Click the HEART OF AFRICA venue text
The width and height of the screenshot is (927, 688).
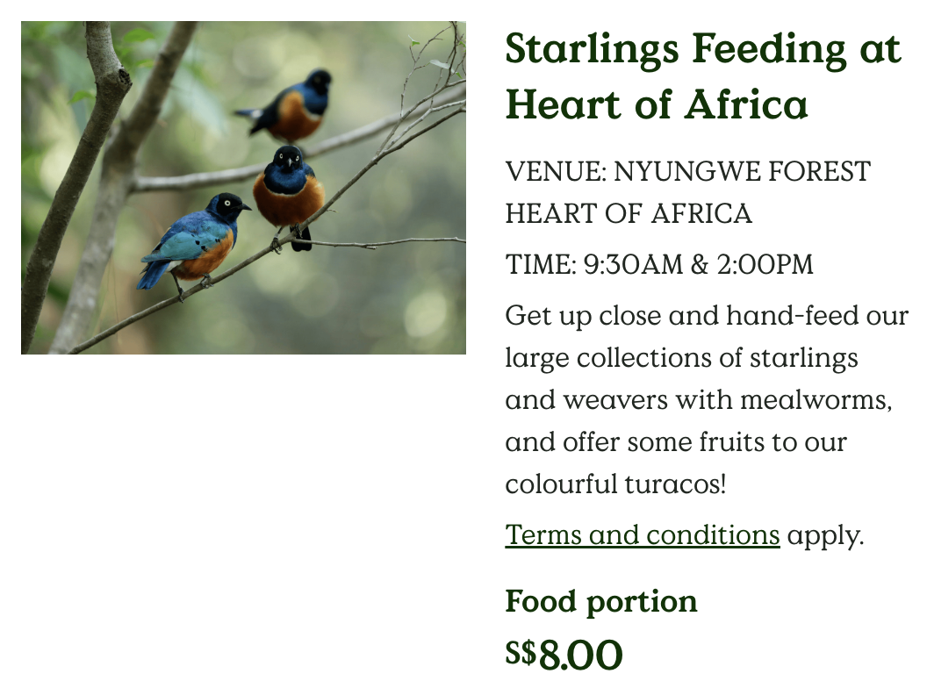click(x=629, y=213)
